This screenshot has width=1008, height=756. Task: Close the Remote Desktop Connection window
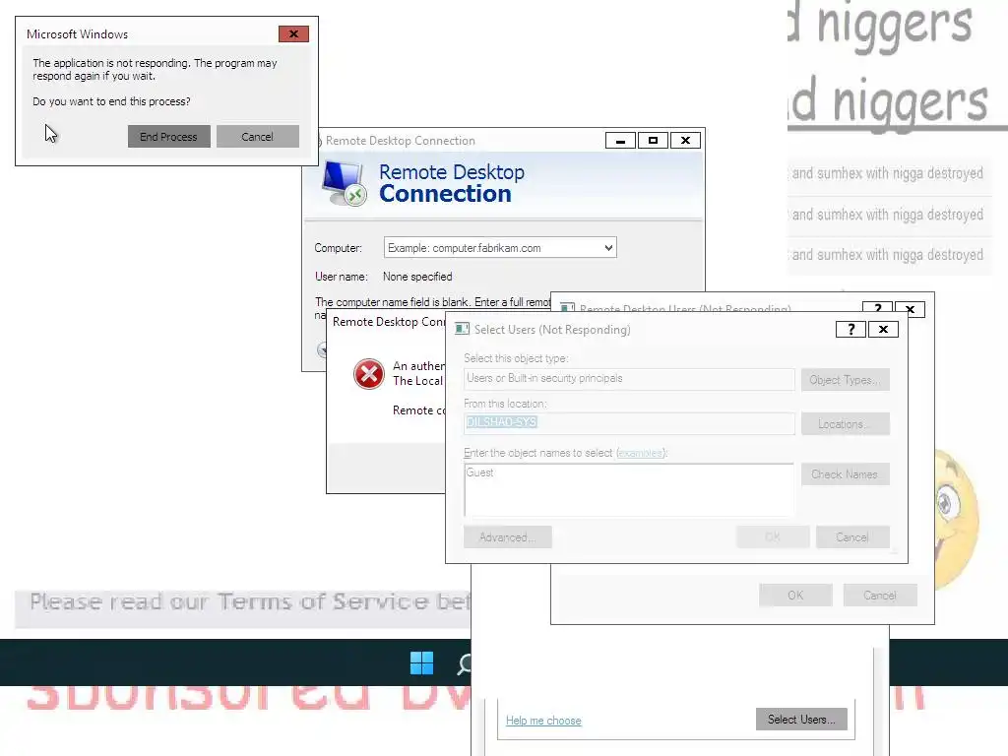point(686,140)
